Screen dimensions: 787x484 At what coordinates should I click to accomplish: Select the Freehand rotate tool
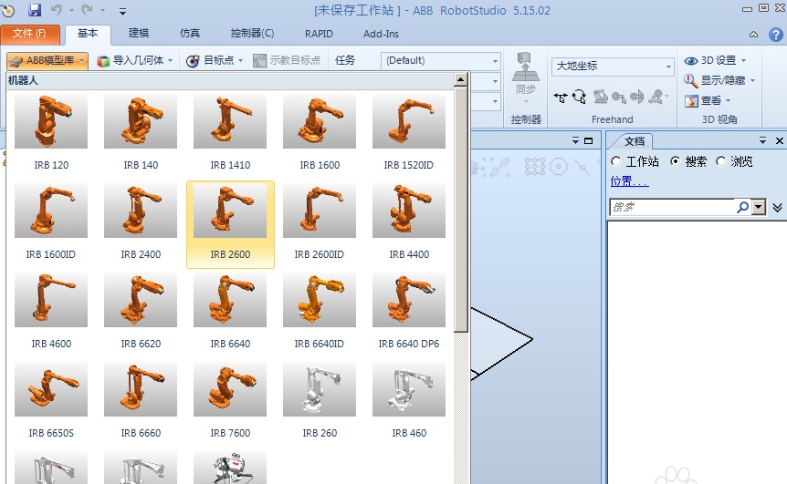click(x=579, y=97)
